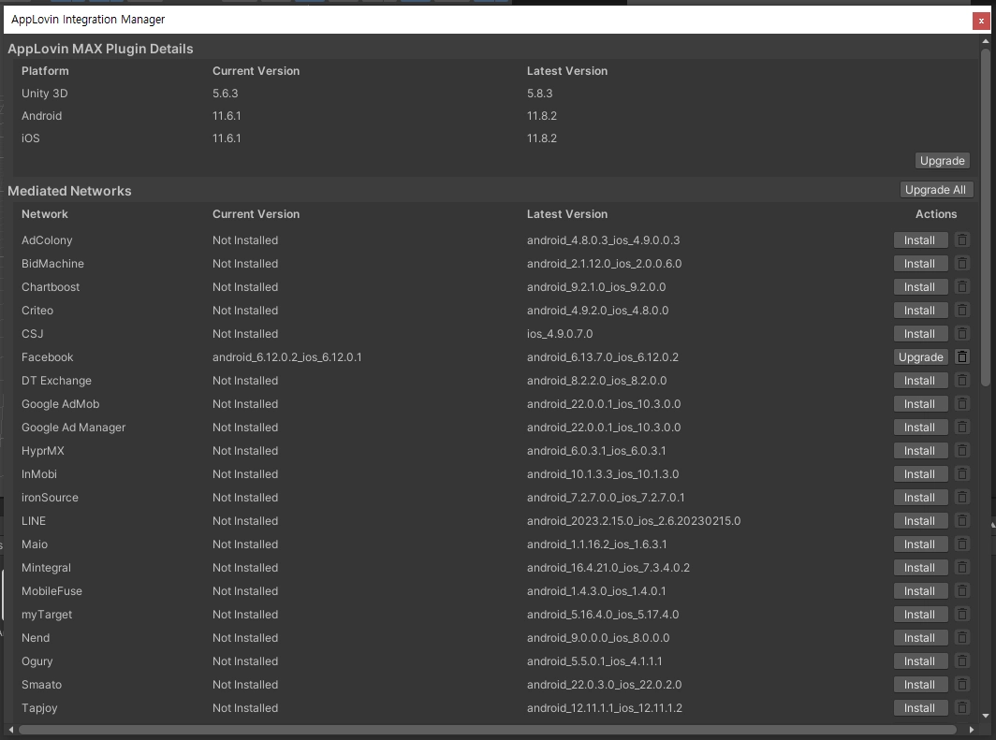The width and height of the screenshot is (996, 740).
Task: Click the trash icon in Mintegral row
Action: click(961, 567)
